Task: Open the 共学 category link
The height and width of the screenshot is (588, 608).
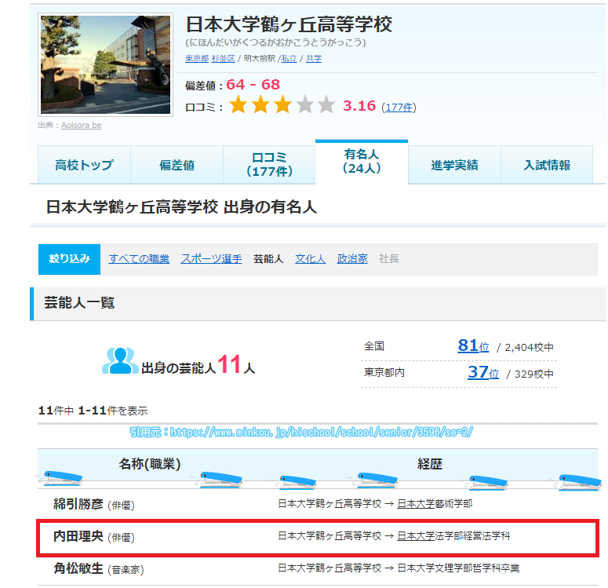Action: click(314, 59)
